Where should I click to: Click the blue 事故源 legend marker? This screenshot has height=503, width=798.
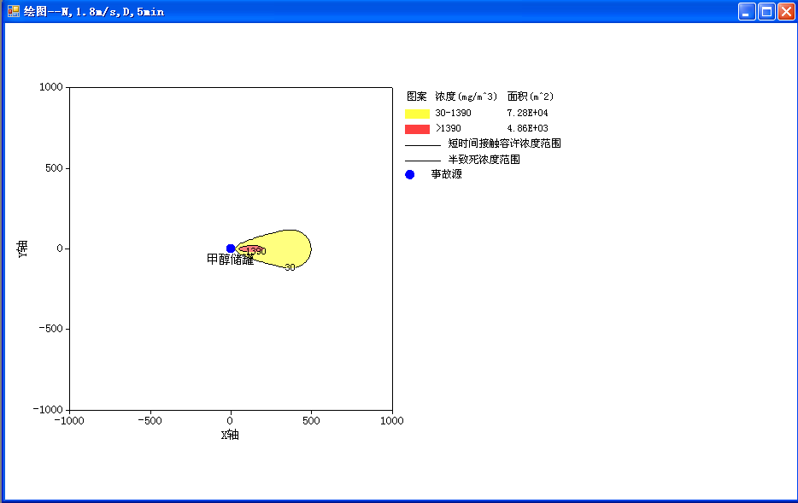[410, 175]
